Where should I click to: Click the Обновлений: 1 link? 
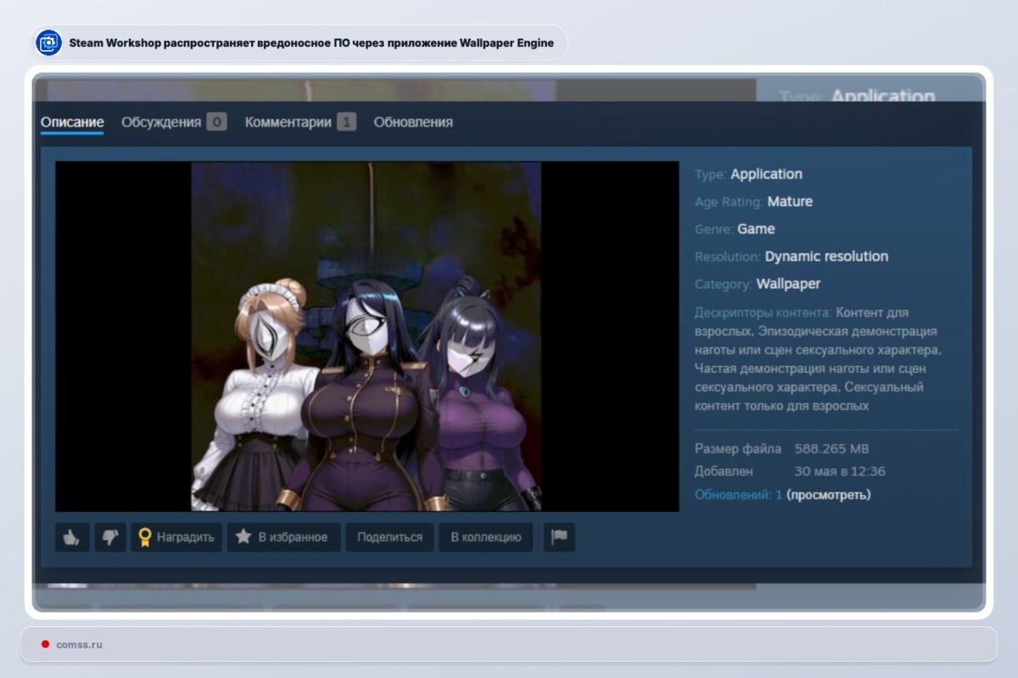point(738,494)
